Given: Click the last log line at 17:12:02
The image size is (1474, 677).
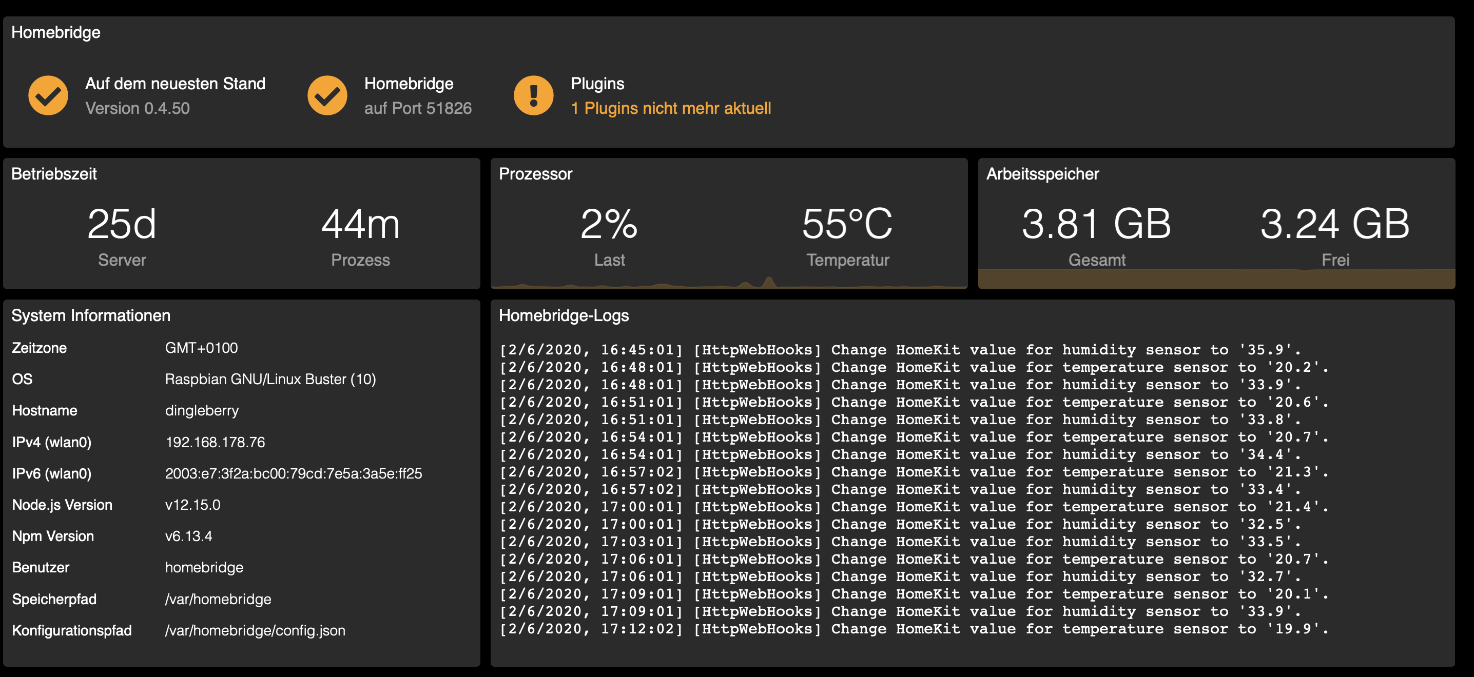Looking at the screenshot, I should [x=913, y=629].
